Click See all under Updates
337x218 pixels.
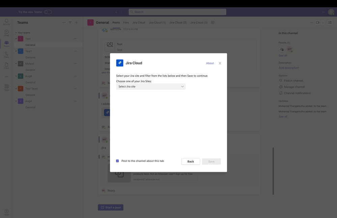[x=283, y=116]
